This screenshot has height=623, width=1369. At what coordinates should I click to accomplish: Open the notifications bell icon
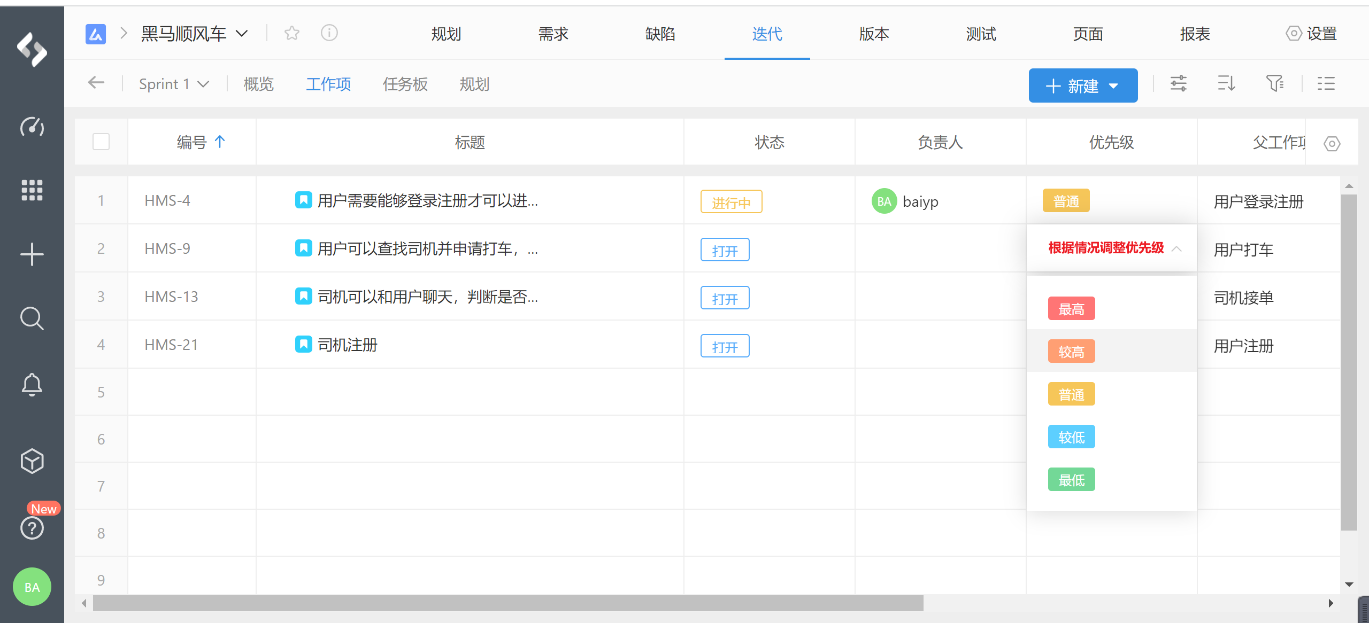coord(32,384)
